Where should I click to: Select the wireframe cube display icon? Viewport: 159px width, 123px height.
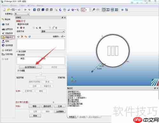click(38, 10)
